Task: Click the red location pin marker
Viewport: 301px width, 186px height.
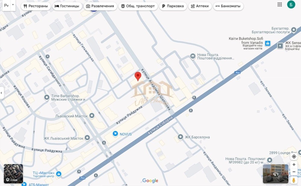Action: [x=138, y=76]
